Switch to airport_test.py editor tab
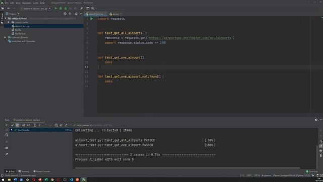Image resolution: width=323 pixels, height=182 pixels. click(96, 14)
